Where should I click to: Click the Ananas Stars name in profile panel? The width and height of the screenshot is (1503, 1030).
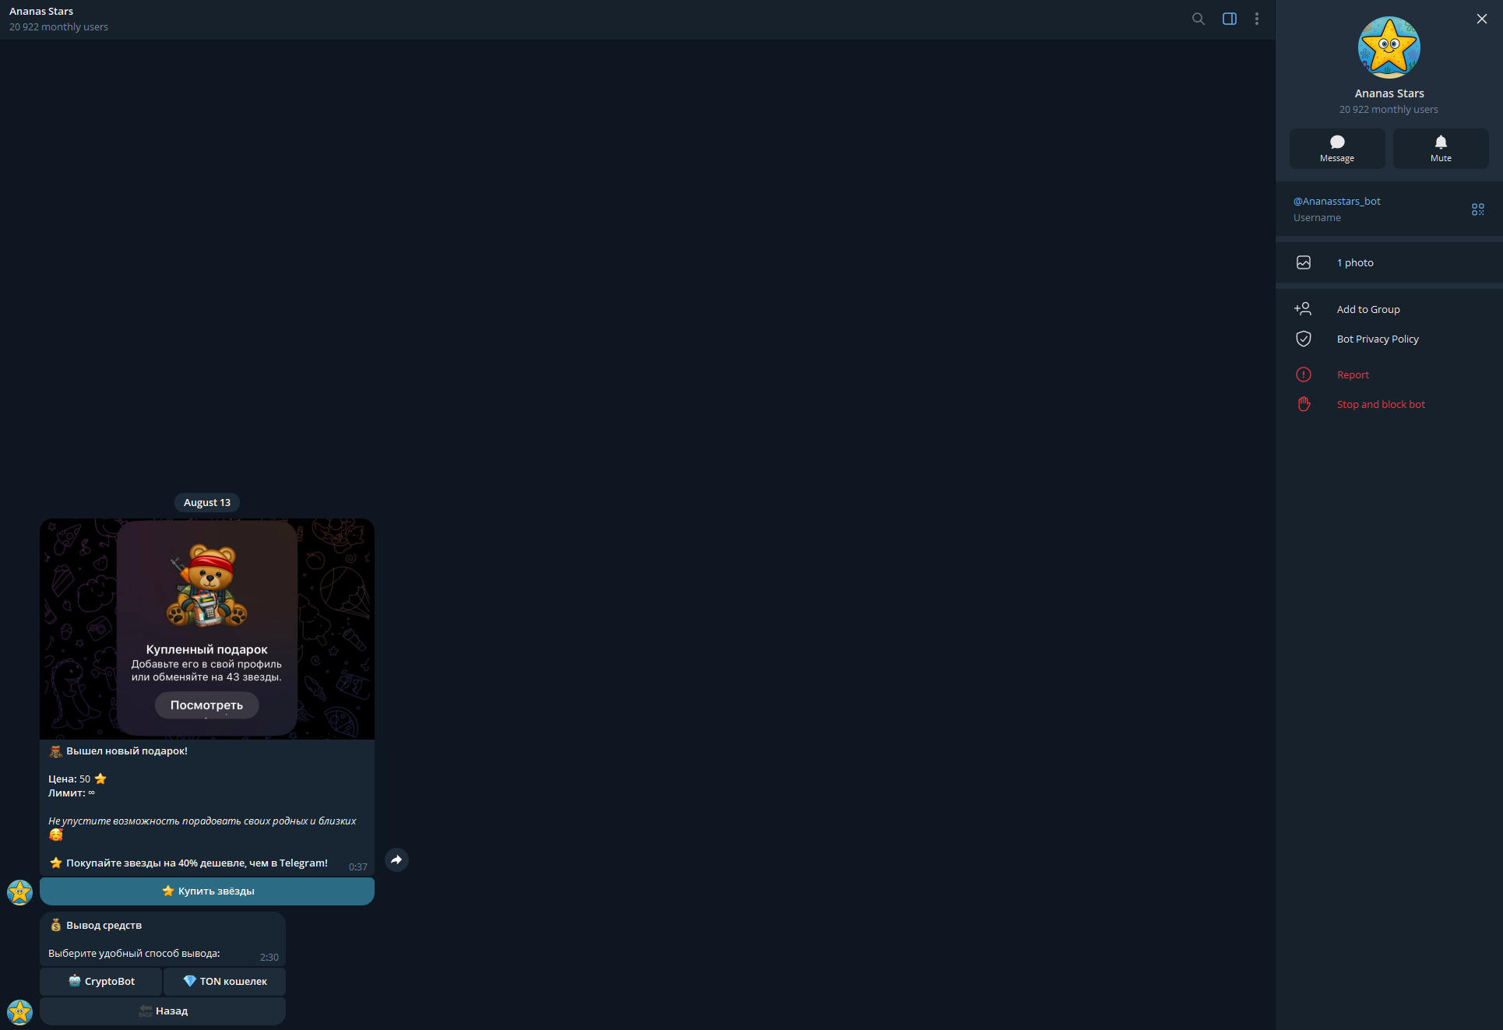1389,93
